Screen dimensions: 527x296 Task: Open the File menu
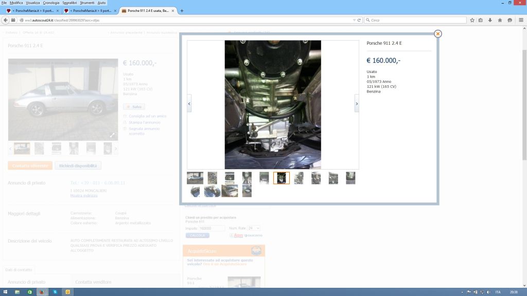tap(4, 3)
